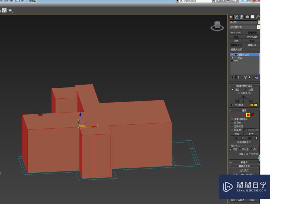Screen dimensions: 286x204
Task: Select the 模型 radio button
Action: pos(233,90)
